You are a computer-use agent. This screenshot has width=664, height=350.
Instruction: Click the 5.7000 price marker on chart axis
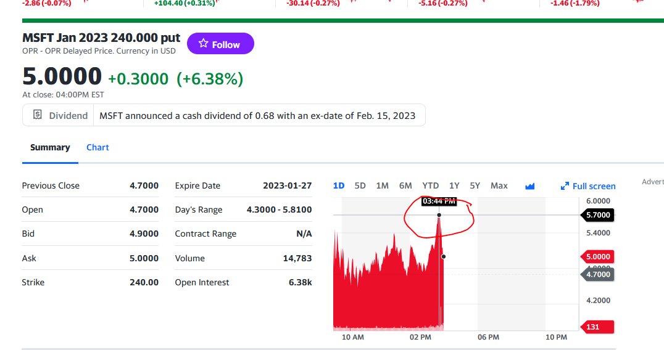pyautogui.click(x=597, y=215)
